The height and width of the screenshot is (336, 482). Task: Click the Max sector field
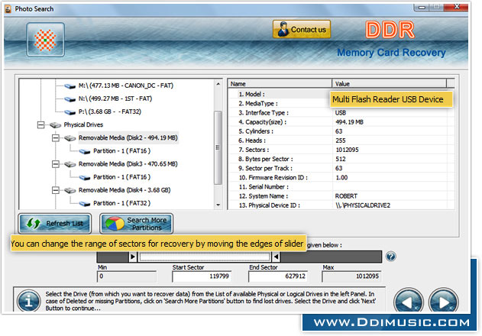351,276
